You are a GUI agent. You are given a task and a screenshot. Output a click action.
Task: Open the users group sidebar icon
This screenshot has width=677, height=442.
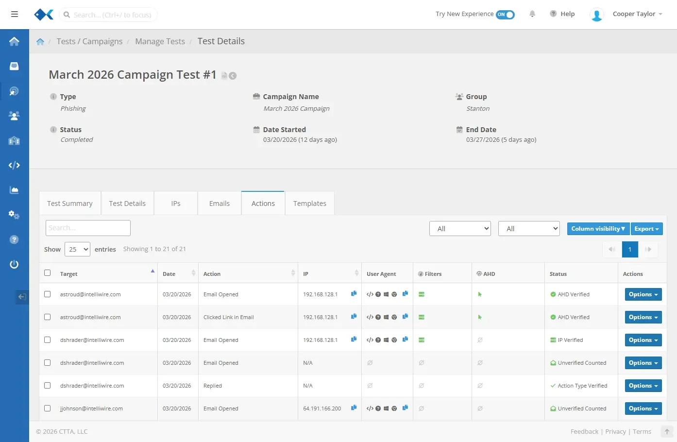tap(14, 116)
